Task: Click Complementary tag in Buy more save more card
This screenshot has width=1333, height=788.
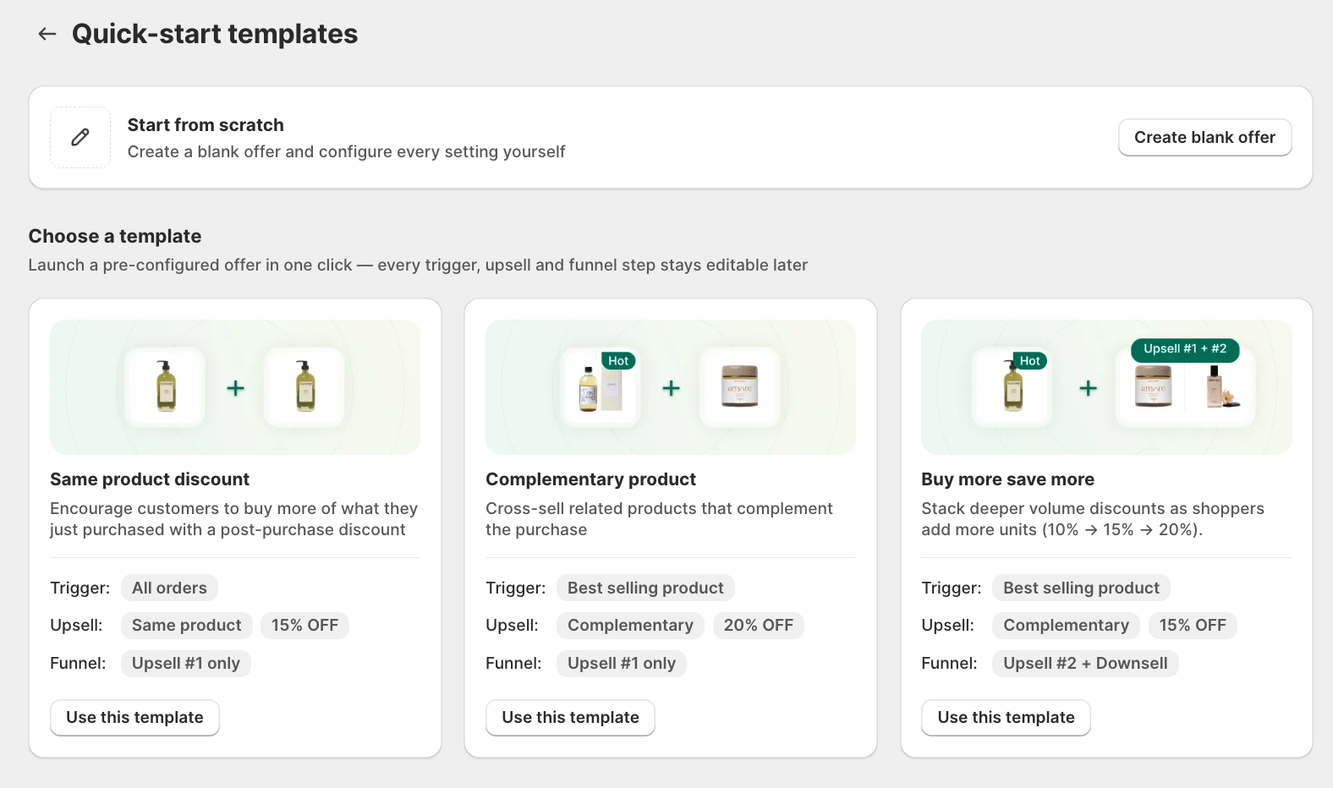Action: (x=1066, y=626)
